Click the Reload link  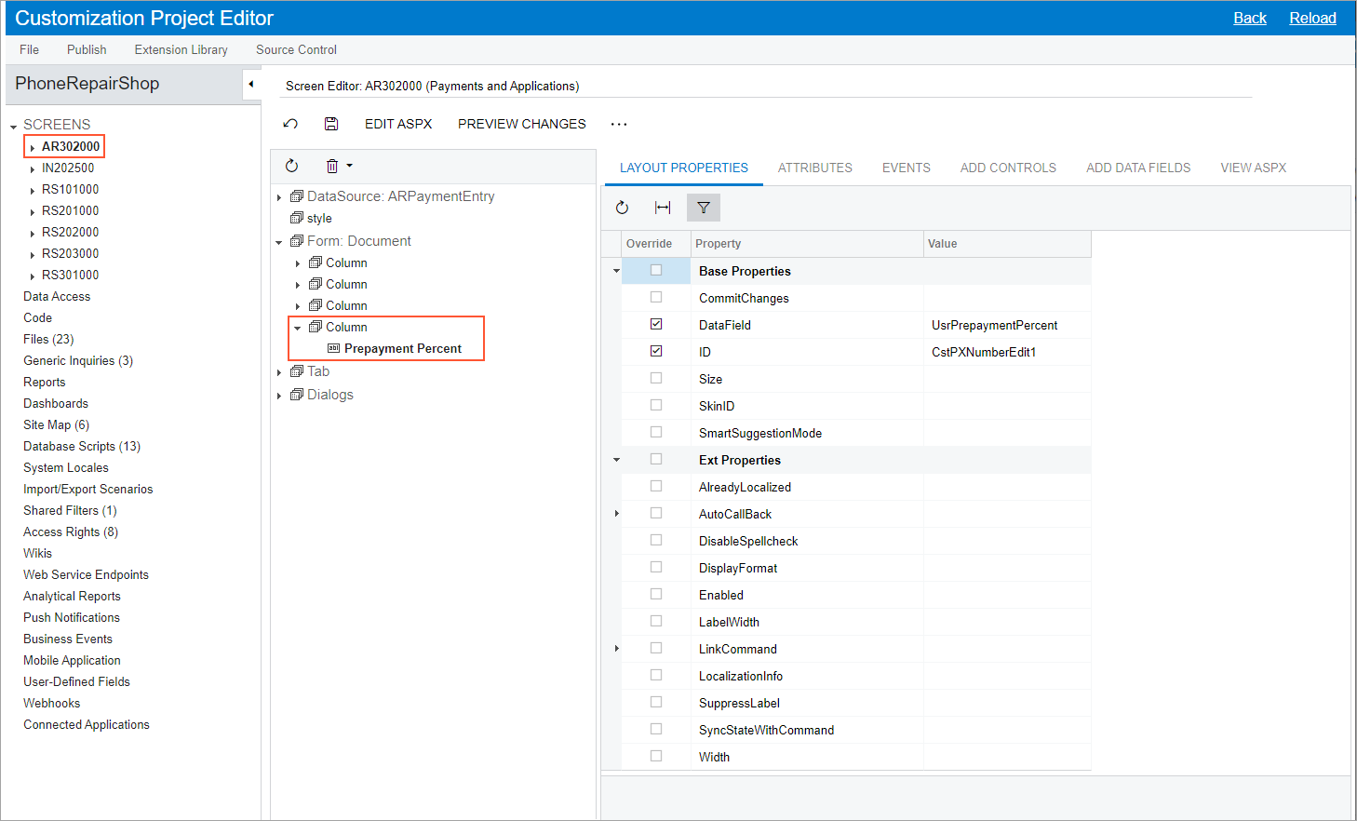coord(1312,18)
